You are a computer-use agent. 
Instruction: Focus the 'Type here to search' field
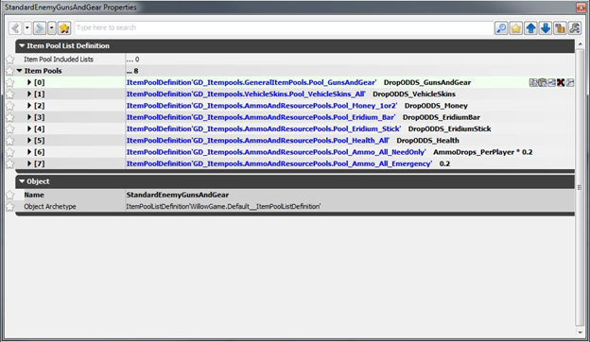(284, 27)
